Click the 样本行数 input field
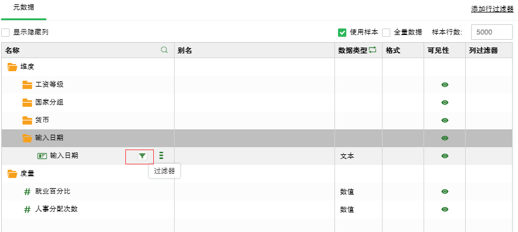The image size is (518, 232). point(492,33)
